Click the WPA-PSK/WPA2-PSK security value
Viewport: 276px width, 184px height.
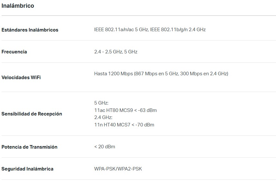(118, 169)
